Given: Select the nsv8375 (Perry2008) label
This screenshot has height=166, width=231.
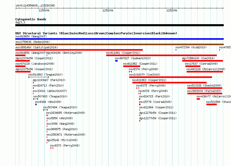Looking at the screenshot, I should tap(151, 85).
